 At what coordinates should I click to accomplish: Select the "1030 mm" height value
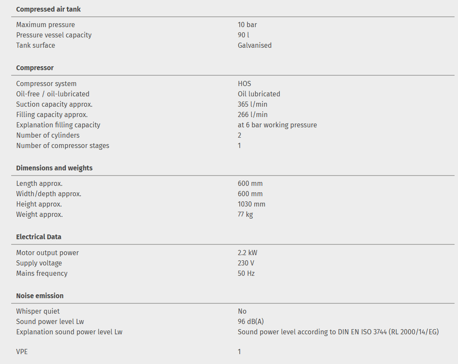point(251,204)
